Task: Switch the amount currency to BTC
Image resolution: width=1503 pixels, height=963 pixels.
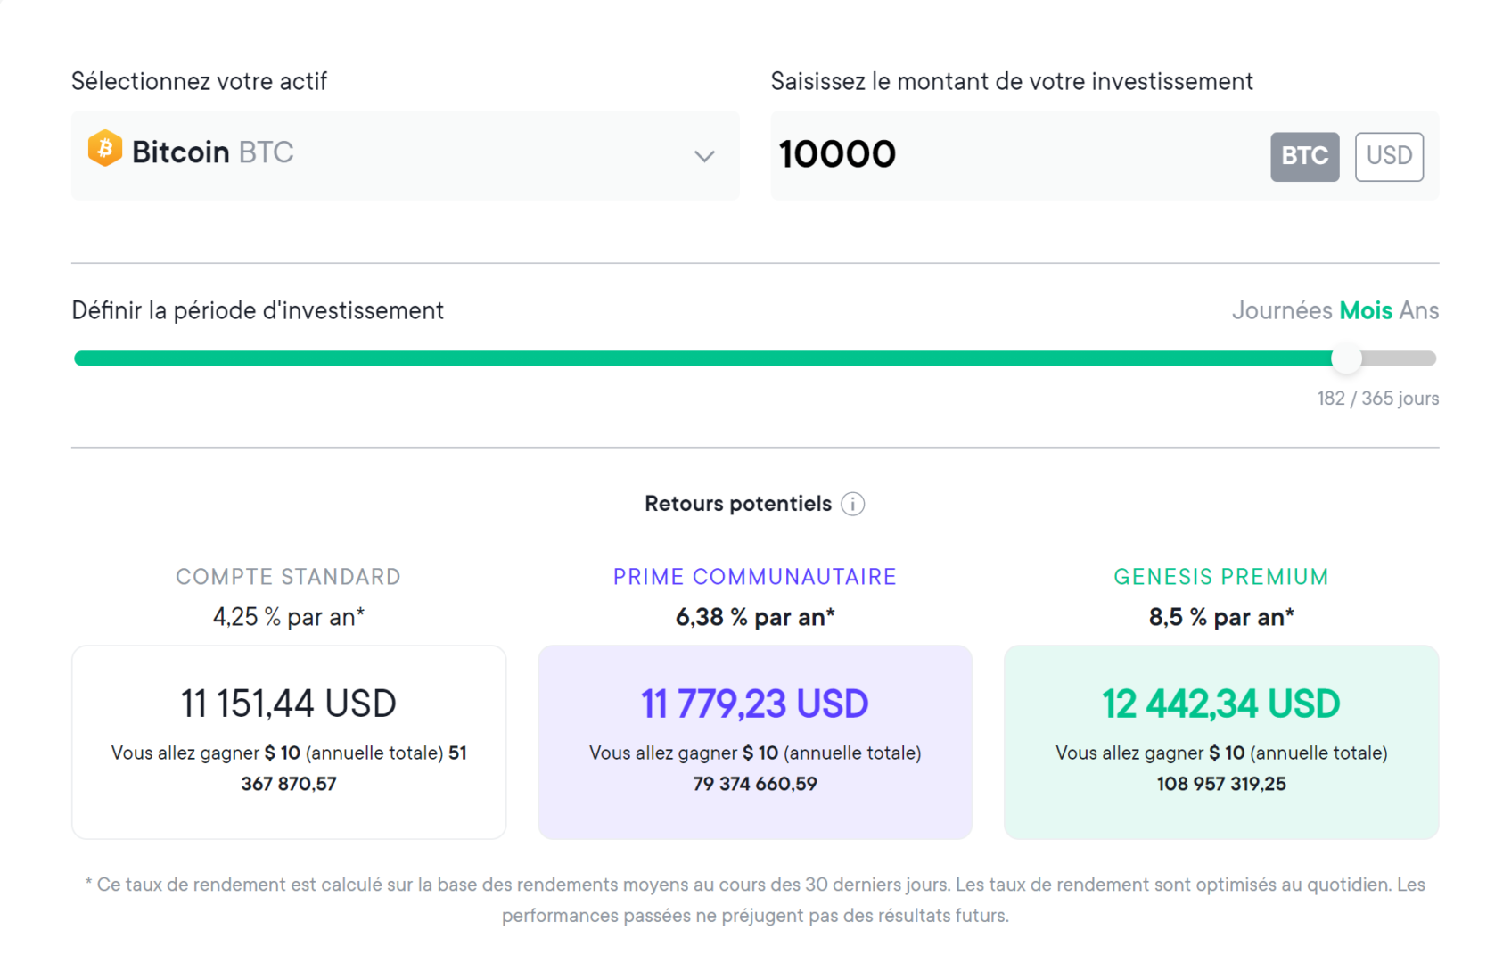Action: pos(1303,157)
